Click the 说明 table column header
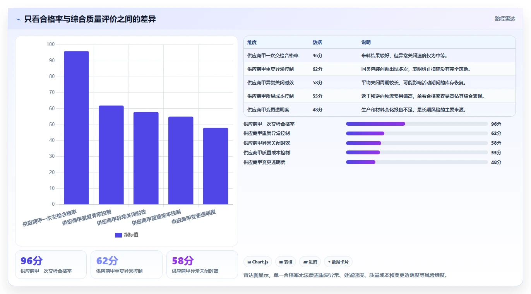 [x=366, y=43]
